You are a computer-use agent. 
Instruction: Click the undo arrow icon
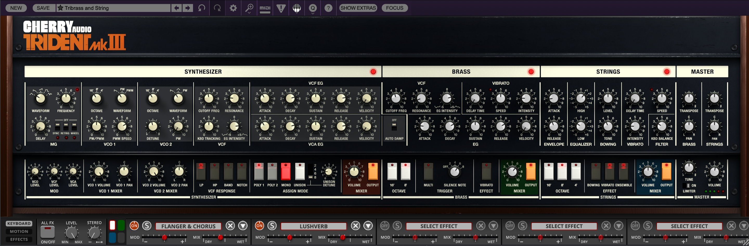[x=202, y=8]
